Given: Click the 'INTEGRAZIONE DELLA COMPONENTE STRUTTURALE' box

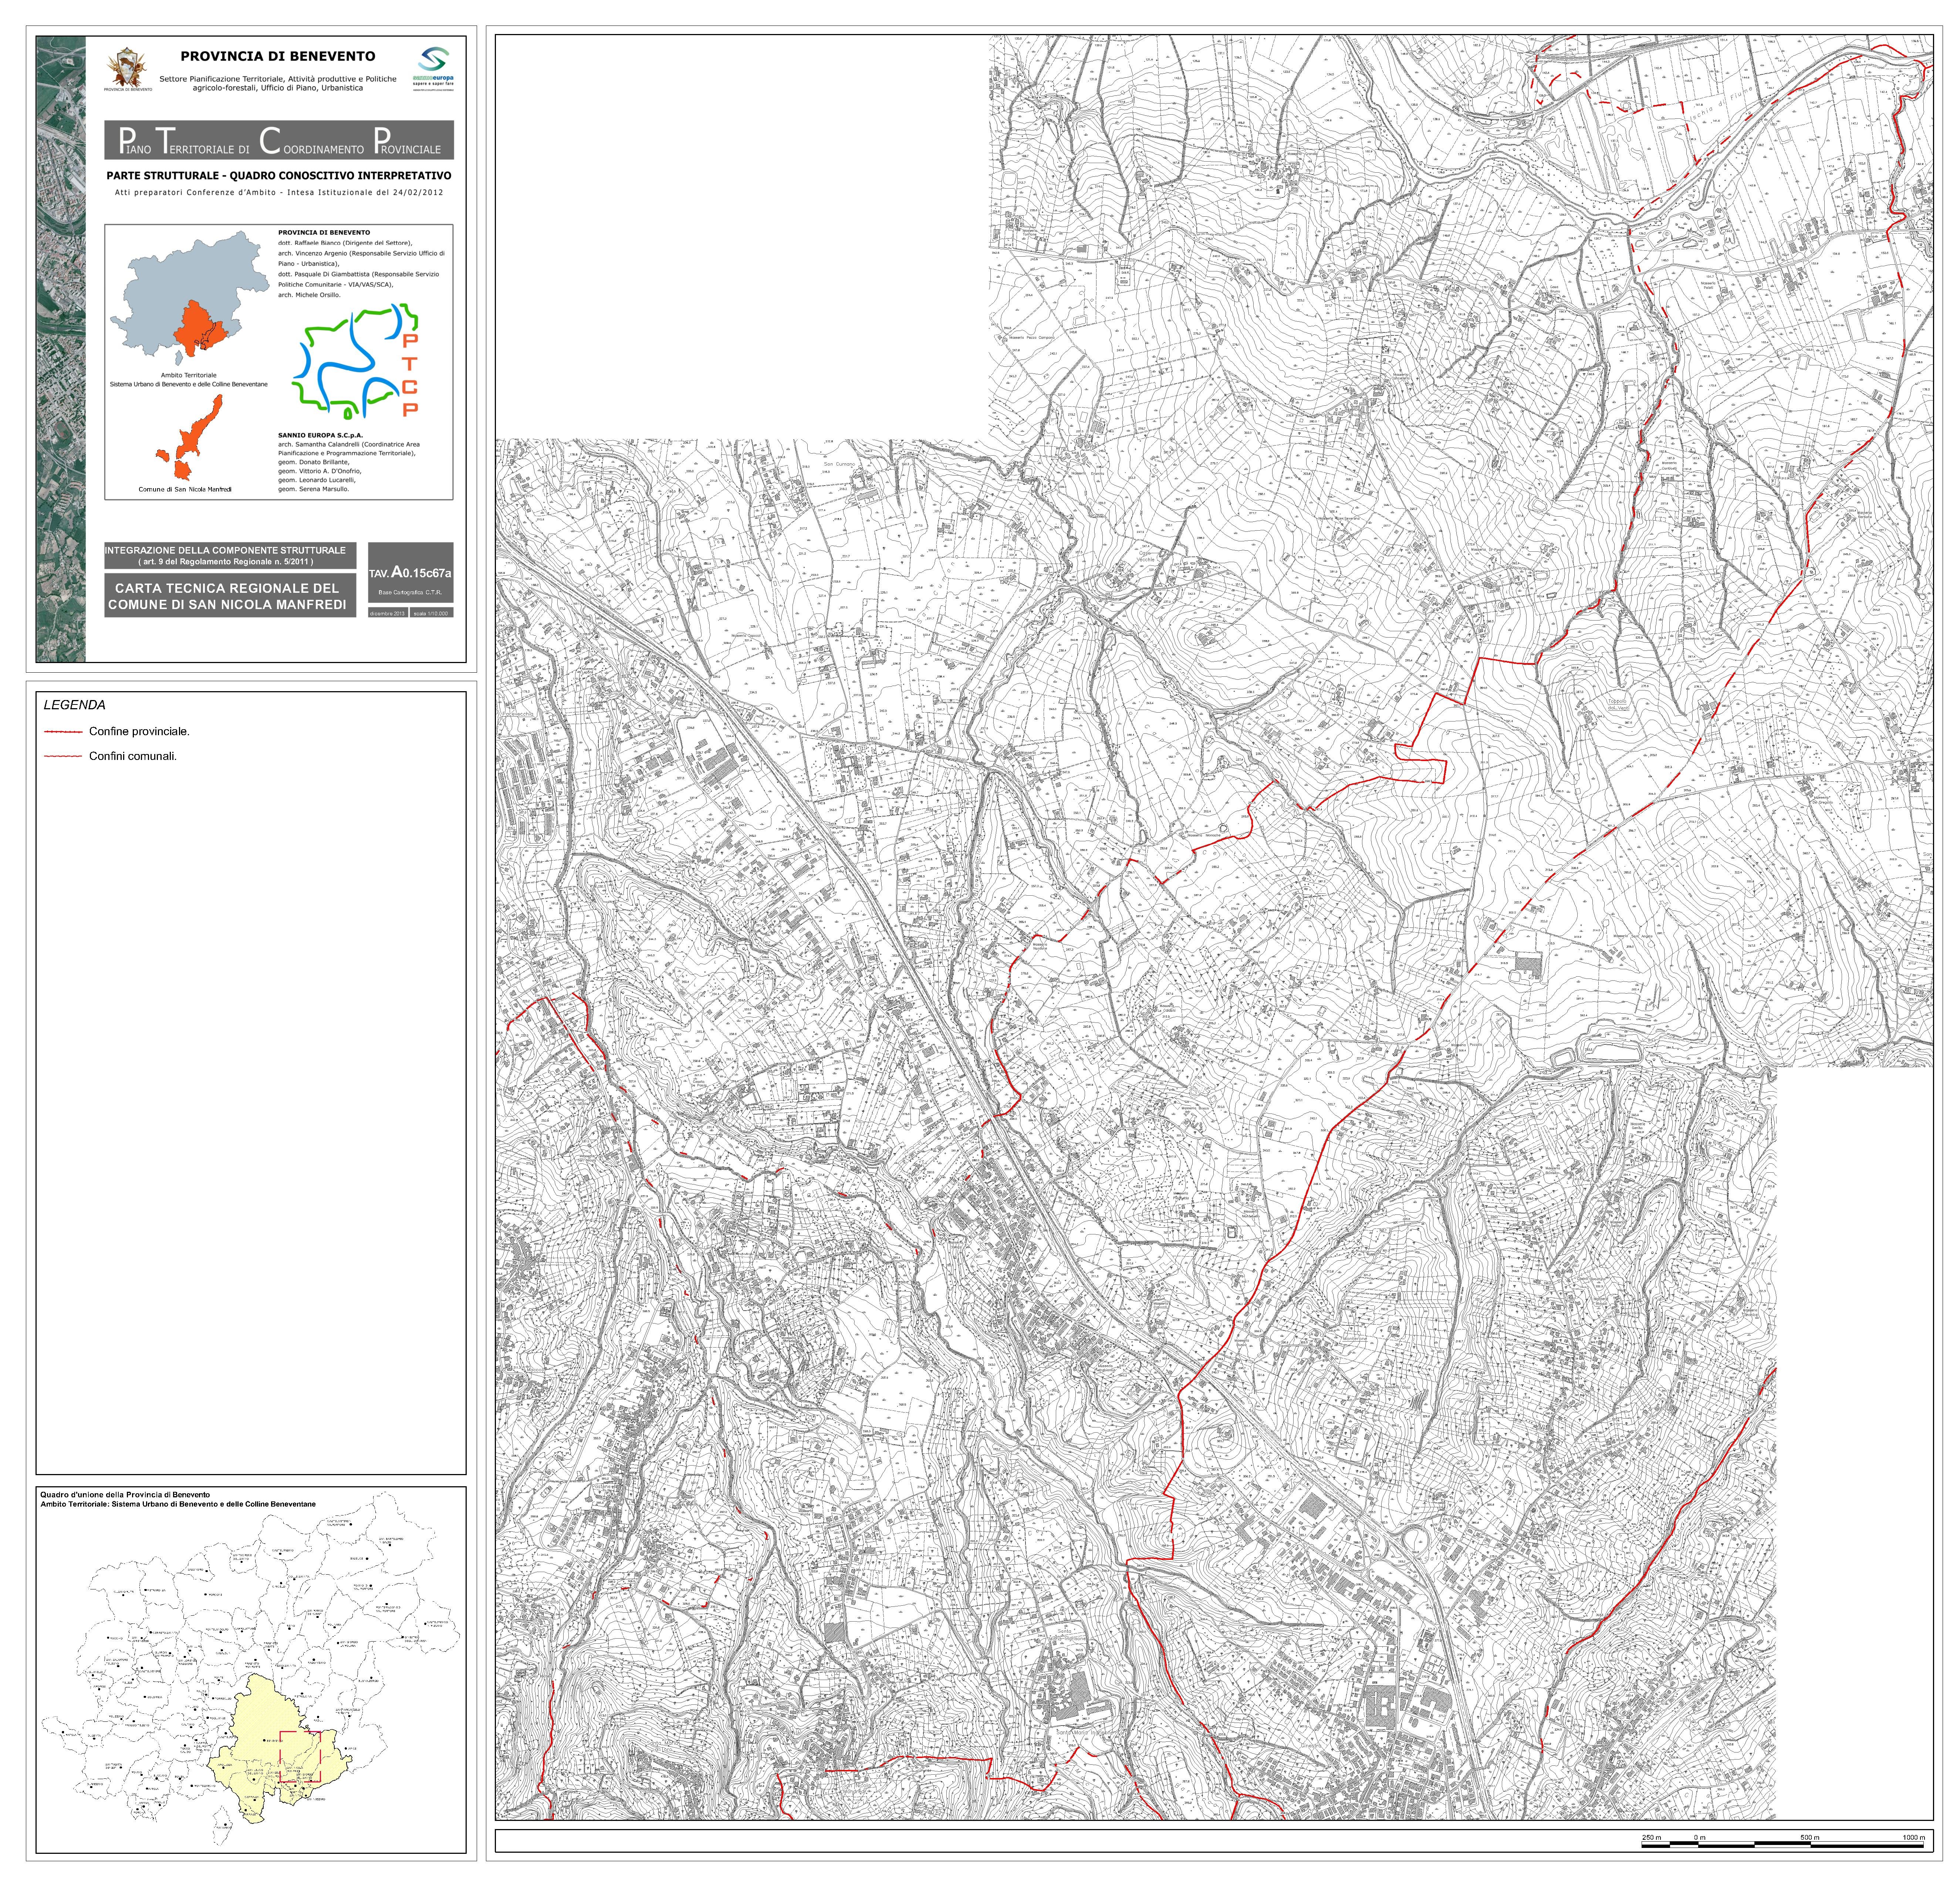Looking at the screenshot, I should coord(230,556).
